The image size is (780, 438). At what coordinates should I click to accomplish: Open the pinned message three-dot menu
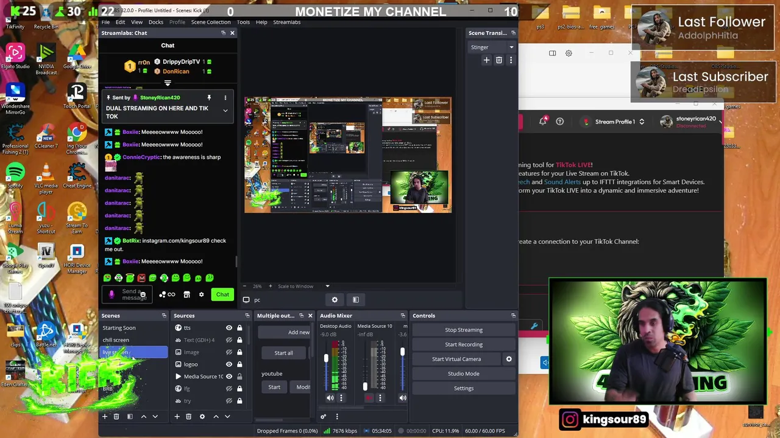click(x=225, y=97)
